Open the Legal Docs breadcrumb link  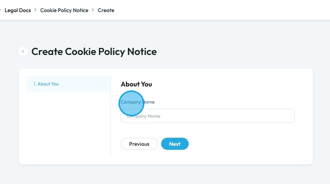point(18,10)
